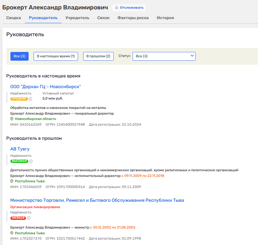The image size is (258, 245).
Task: Open the АВ Тувгу organization link
Action: coord(20,149)
